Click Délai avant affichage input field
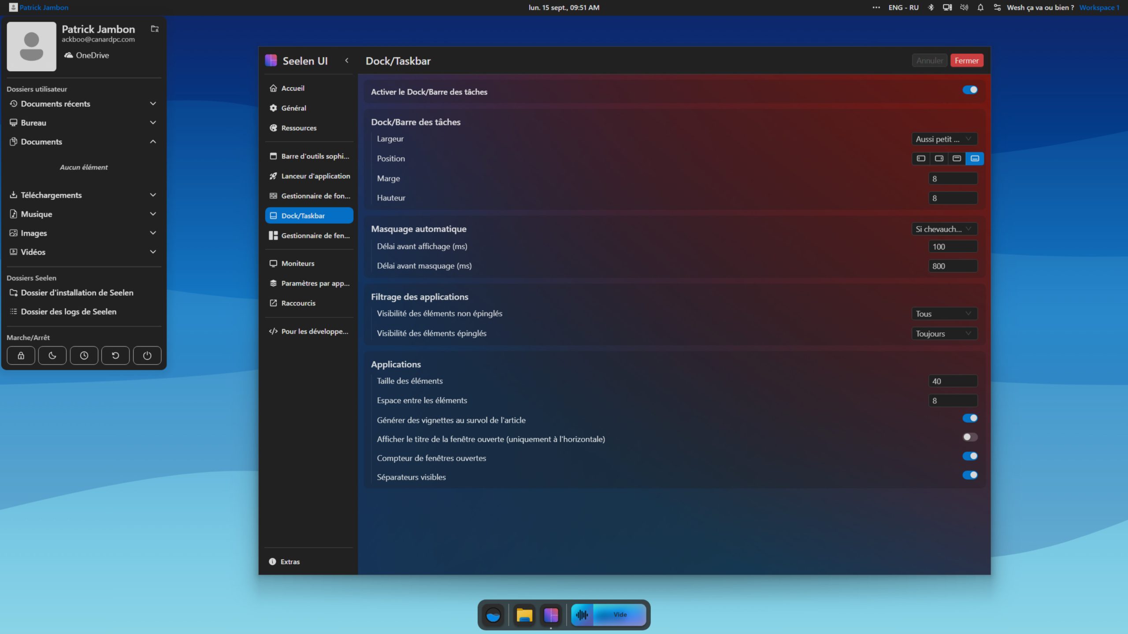The image size is (1128, 634). (953, 247)
